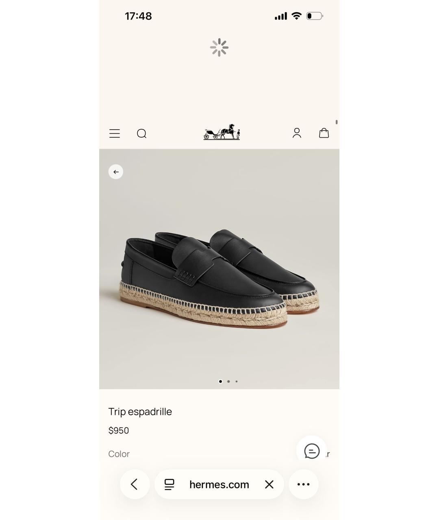Viewport: 439px width, 520px height.
Task: Click the Hermès carriage logo
Action: (222, 132)
